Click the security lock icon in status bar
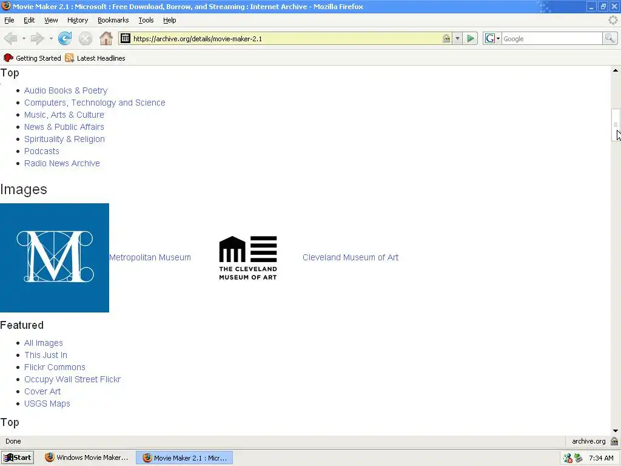The width and height of the screenshot is (621, 466). [614, 441]
